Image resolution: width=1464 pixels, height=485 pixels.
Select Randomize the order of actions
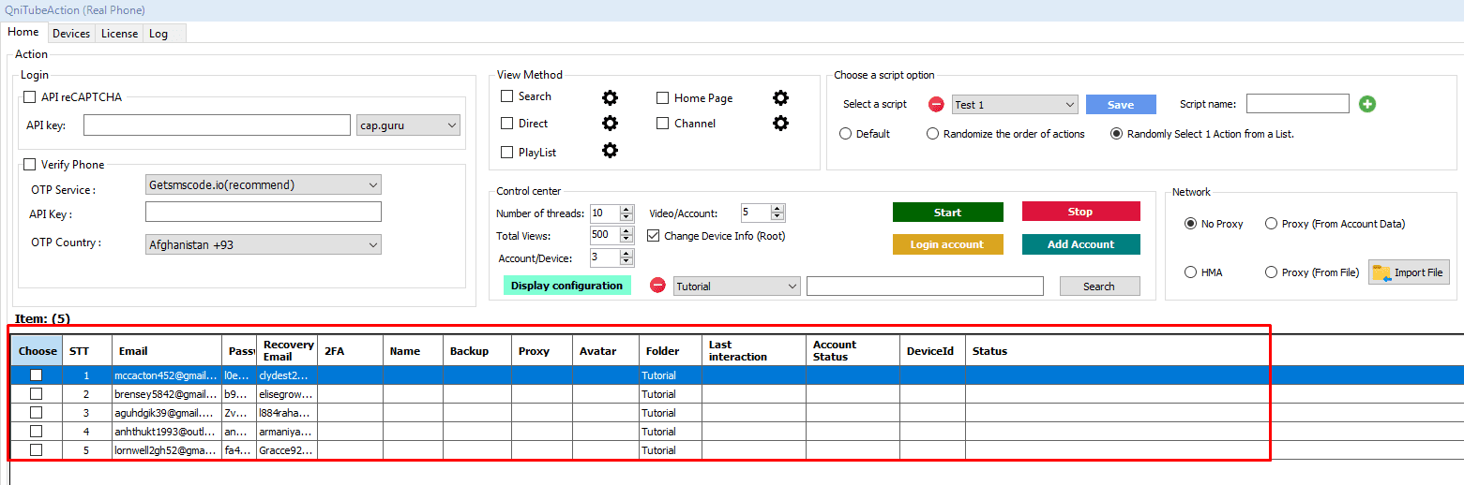932,134
